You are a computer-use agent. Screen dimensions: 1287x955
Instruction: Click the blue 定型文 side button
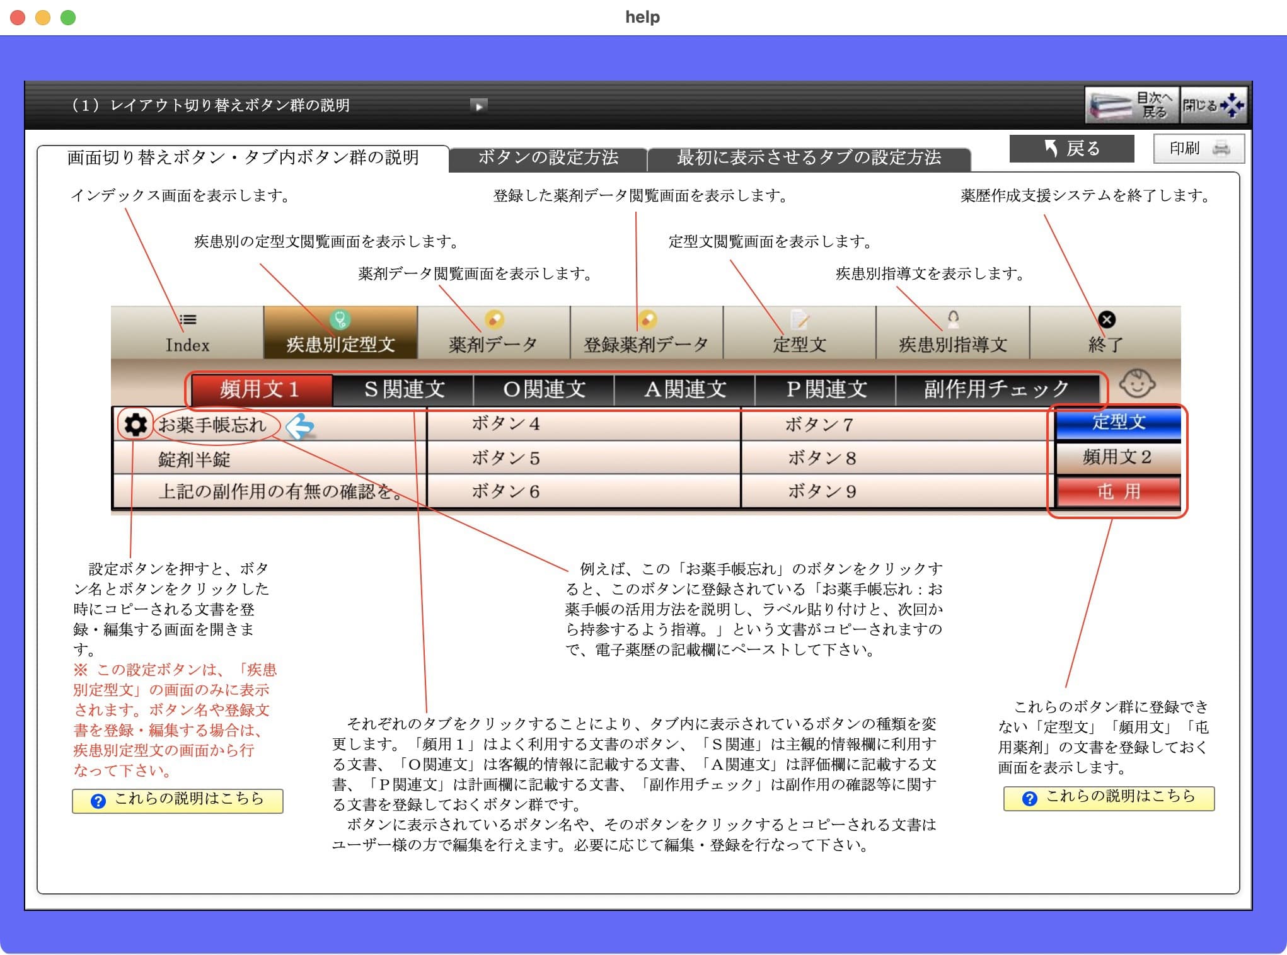pyautogui.click(x=1117, y=423)
